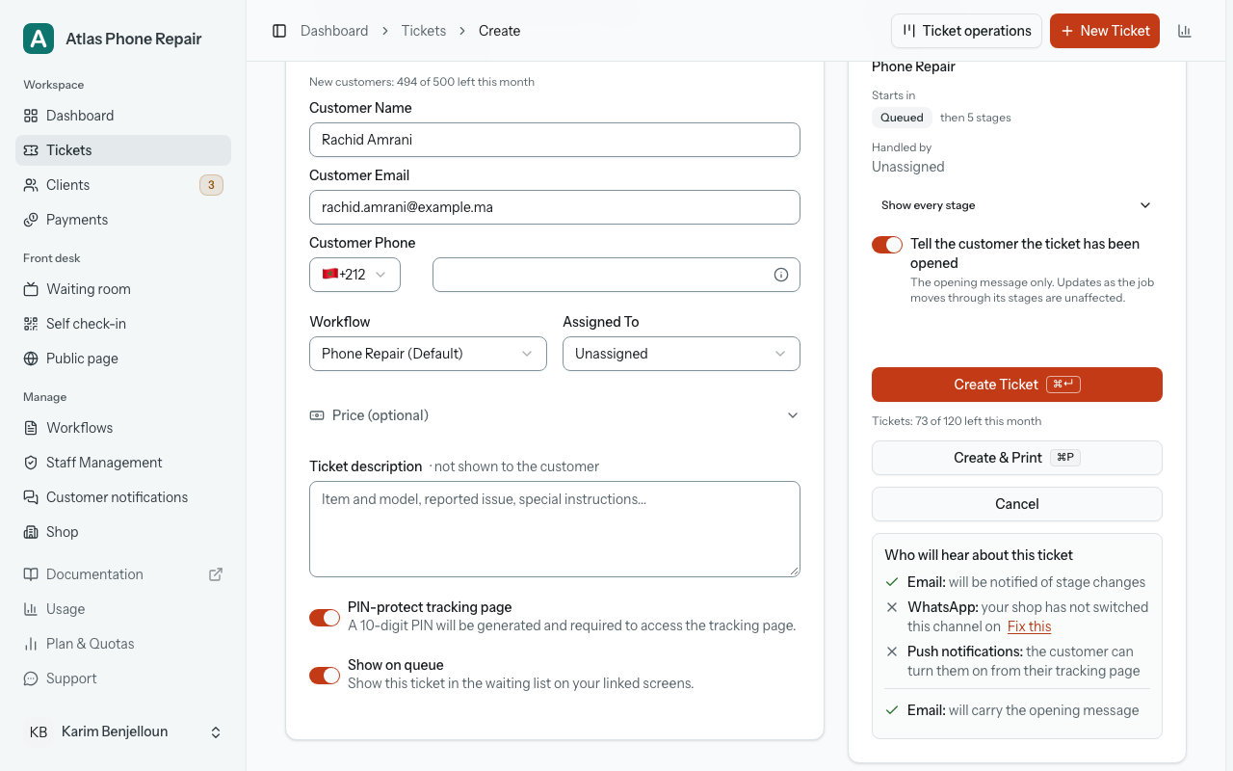Open the Clients sidebar item
Image resolution: width=1233 pixels, height=771 pixels.
click(x=123, y=185)
